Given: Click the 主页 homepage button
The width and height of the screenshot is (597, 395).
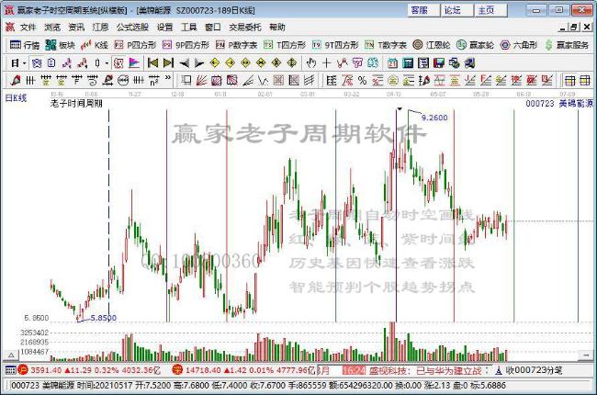Looking at the screenshot, I should click(490, 10).
